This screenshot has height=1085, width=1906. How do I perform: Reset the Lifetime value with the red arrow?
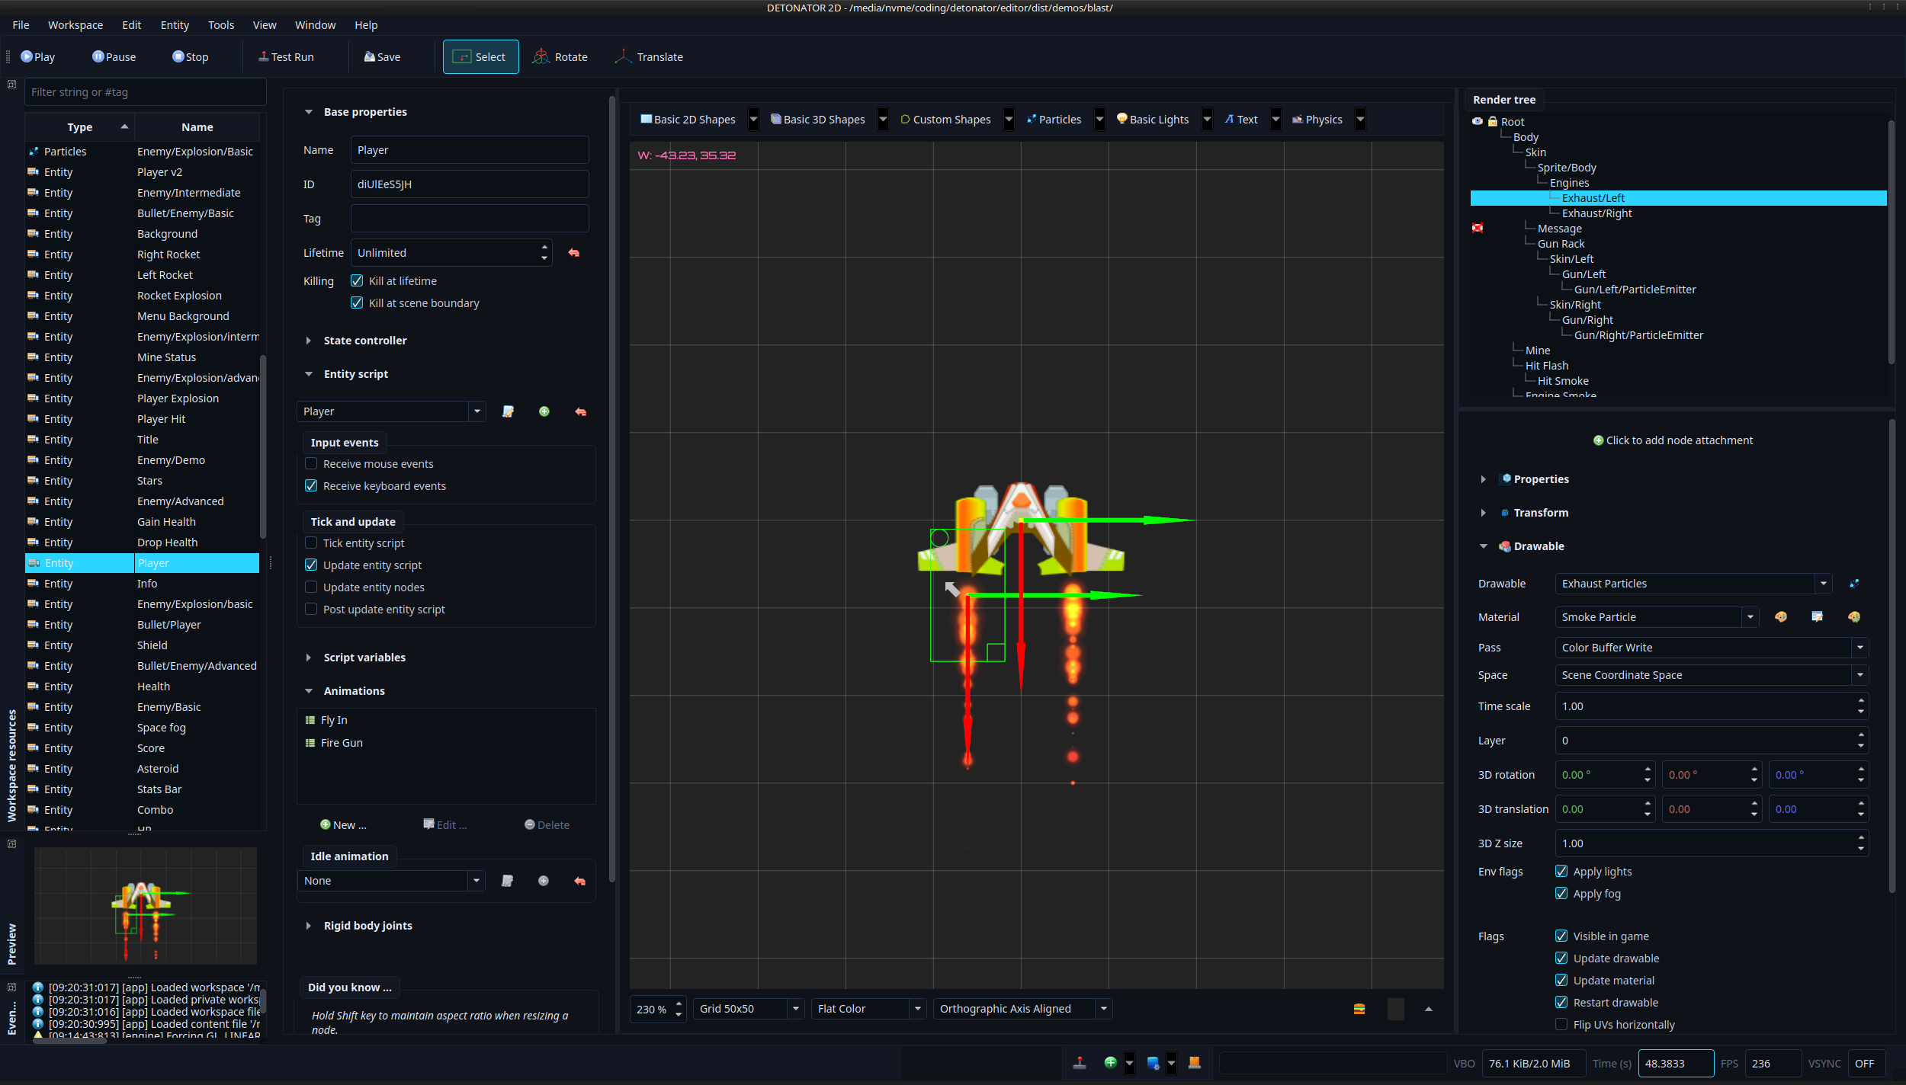574,253
